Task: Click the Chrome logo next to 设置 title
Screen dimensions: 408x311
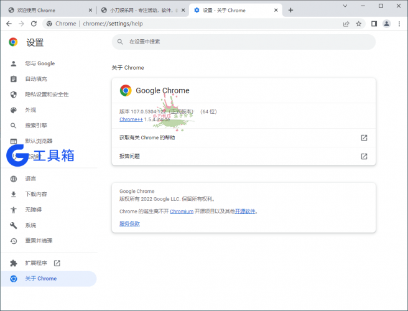Action: pos(13,42)
